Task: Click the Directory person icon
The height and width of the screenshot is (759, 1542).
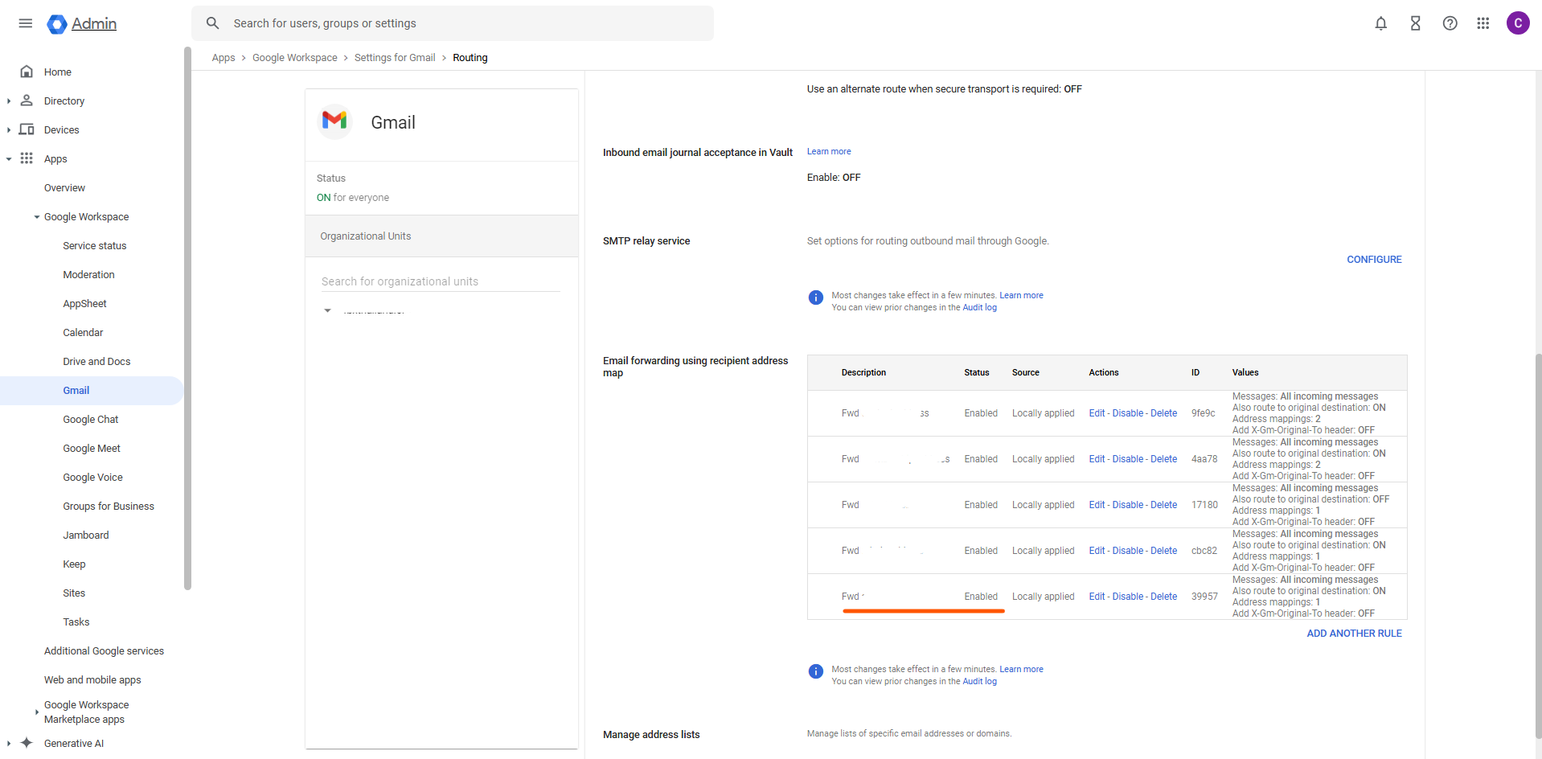Action: 27,101
